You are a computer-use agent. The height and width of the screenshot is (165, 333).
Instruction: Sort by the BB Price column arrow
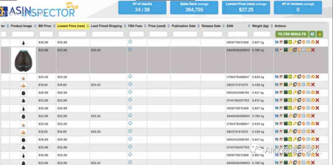[54, 26]
